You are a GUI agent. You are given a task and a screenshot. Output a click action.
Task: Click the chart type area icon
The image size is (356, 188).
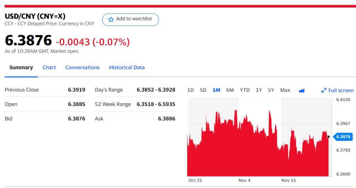click(x=301, y=90)
